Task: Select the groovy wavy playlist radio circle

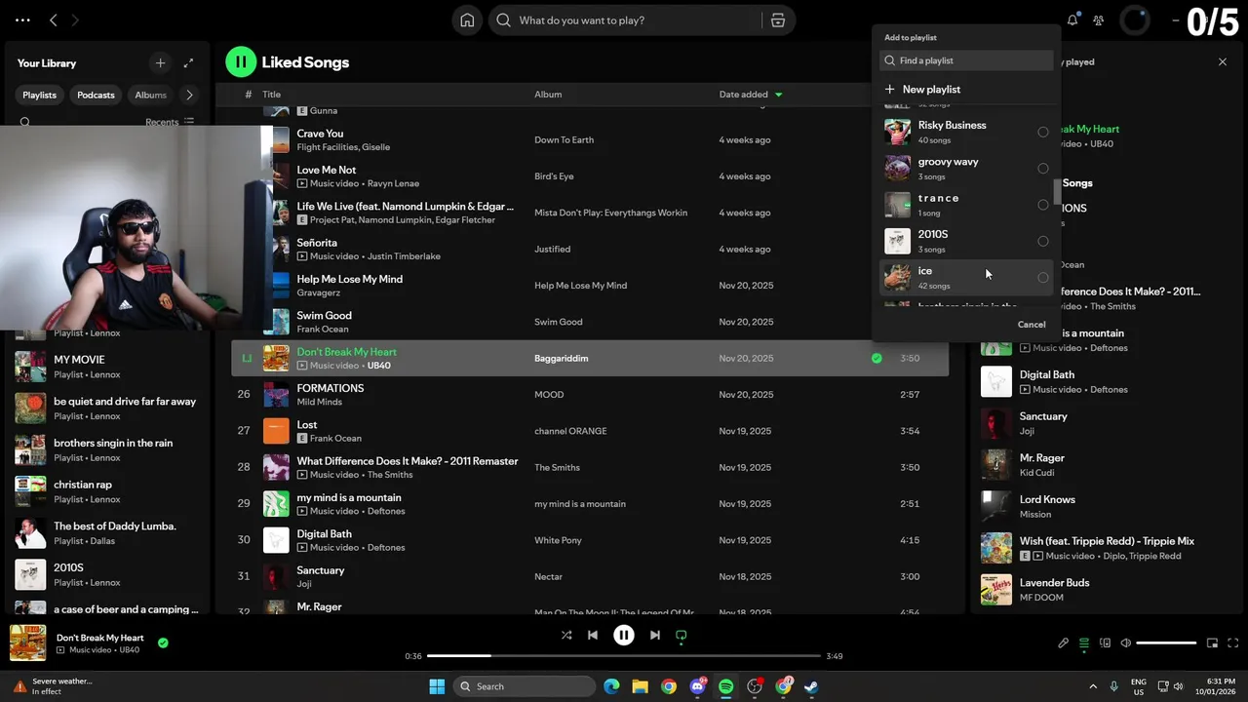Action: (x=1042, y=169)
